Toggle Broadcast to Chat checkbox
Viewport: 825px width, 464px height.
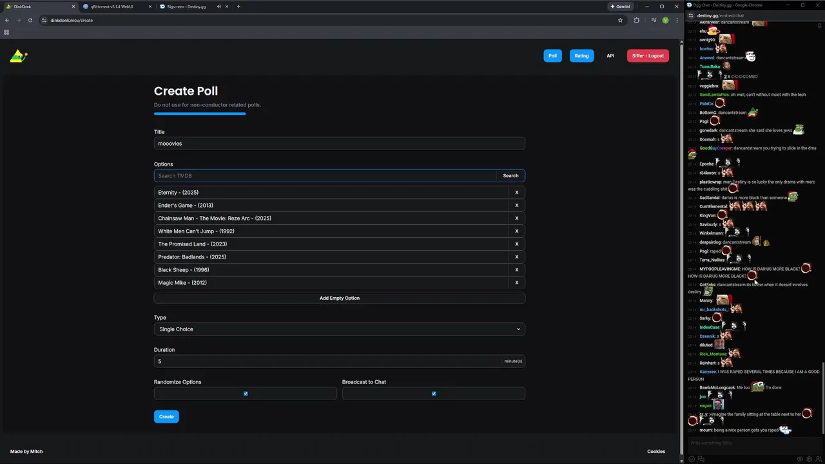tap(434, 393)
